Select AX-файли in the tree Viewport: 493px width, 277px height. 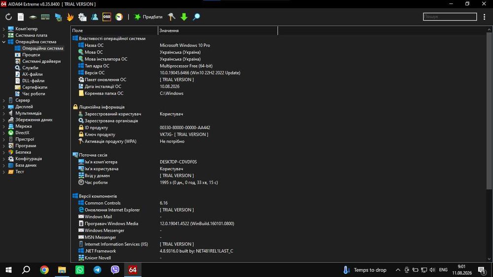point(32,74)
